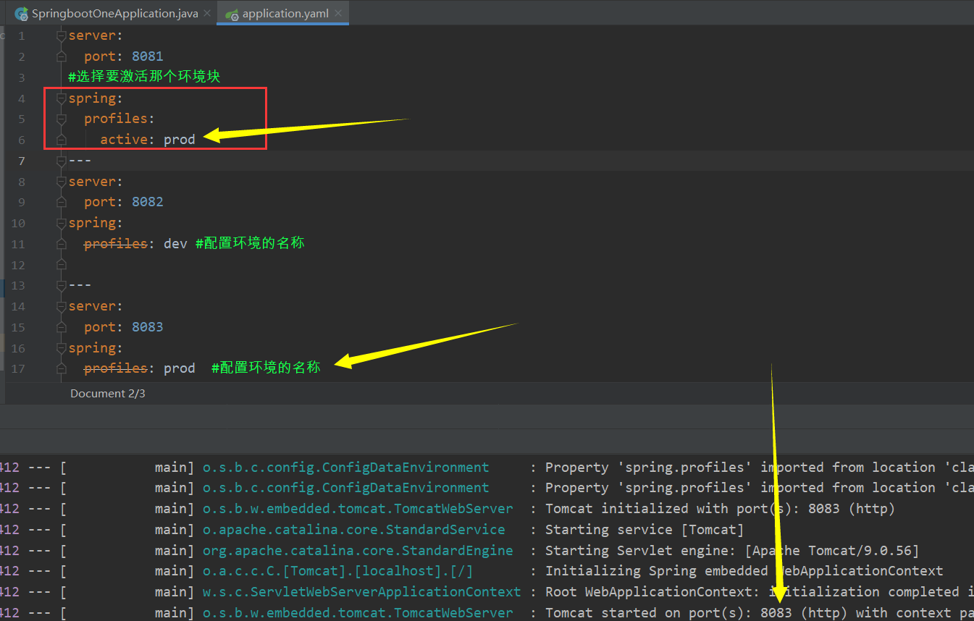Click logger o.apache.catalina.core.StandardService in console
The height and width of the screenshot is (621, 974).
[x=353, y=530]
